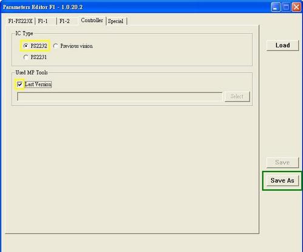Close the Parameters Editor window
303x252 pixels.
tap(296, 7)
